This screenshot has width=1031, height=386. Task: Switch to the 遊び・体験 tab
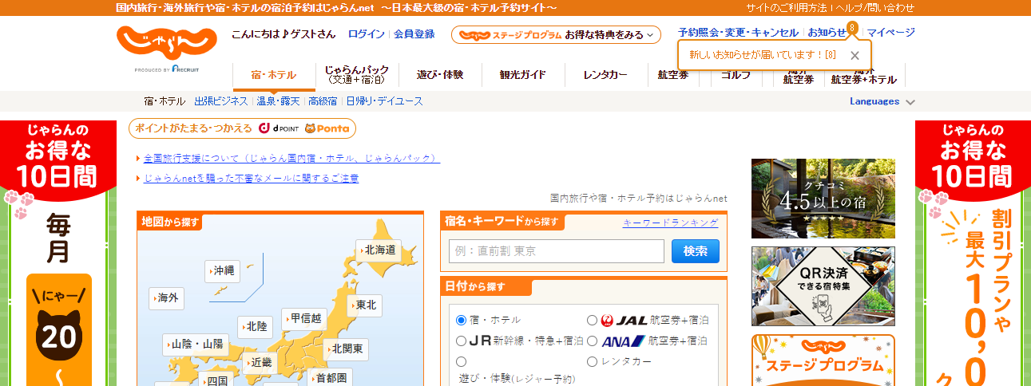point(439,75)
